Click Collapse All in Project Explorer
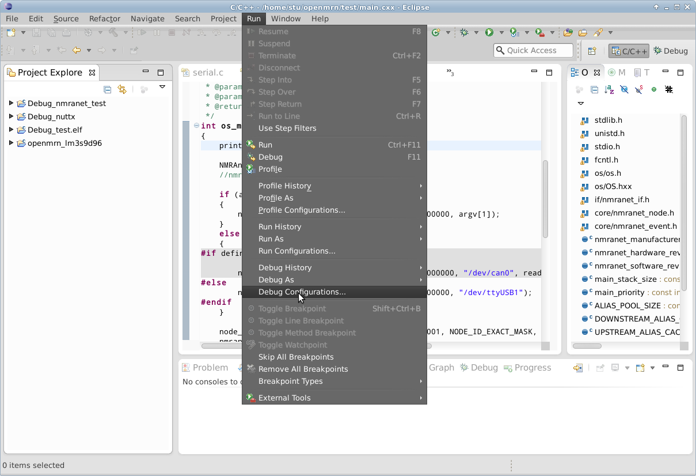Screen dimensions: 696x476 coord(107,89)
